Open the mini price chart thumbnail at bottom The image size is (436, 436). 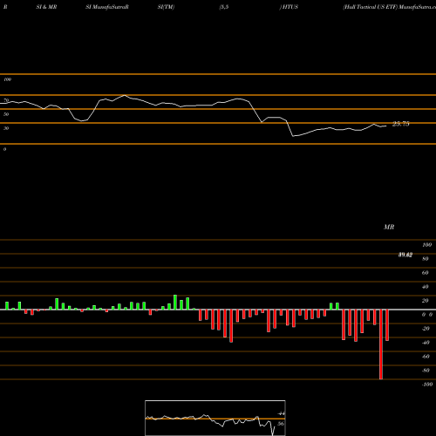point(215,418)
